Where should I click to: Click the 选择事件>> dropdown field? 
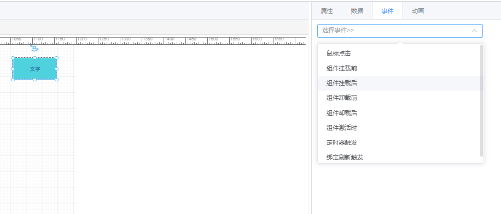tap(400, 31)
